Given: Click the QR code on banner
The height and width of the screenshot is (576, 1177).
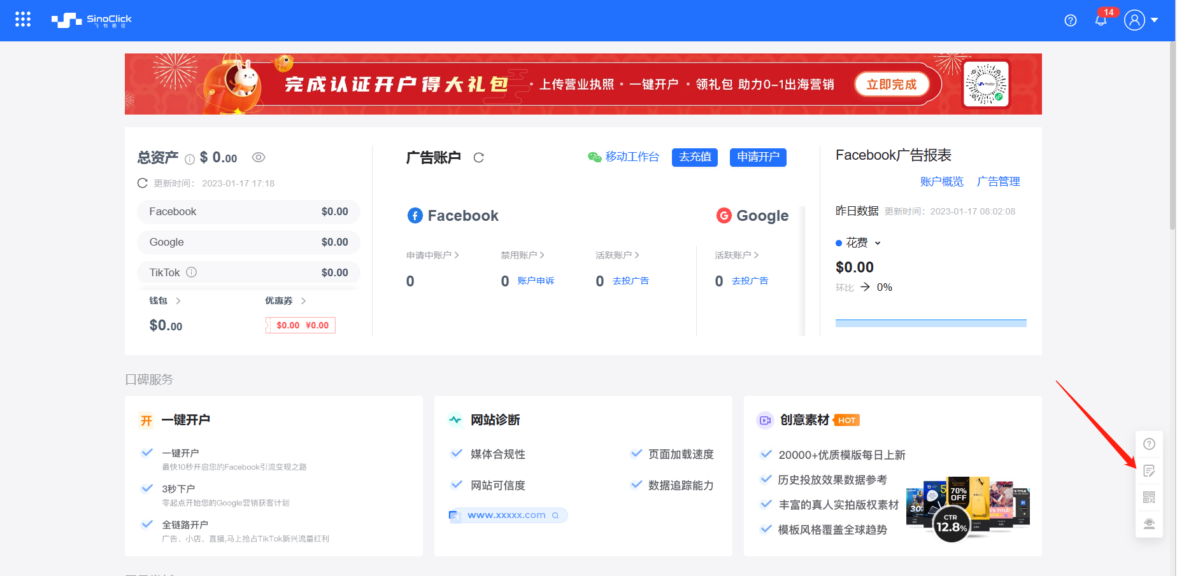Looking at the screenshot, I should click(x=986, y=84).
